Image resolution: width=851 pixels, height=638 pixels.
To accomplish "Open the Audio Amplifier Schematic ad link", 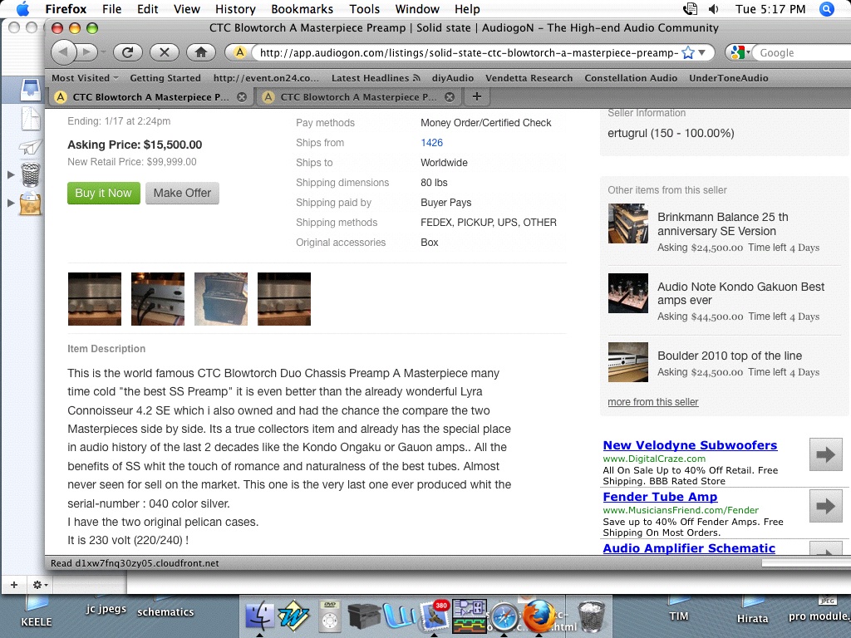I will click(689, 548).
